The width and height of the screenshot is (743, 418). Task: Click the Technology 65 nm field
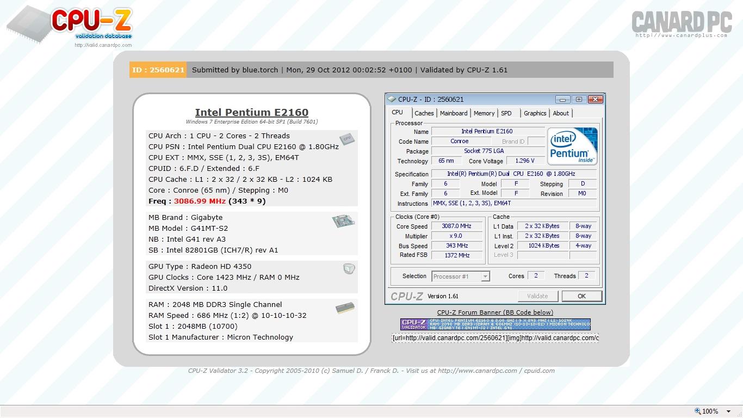tap(446, 161)
